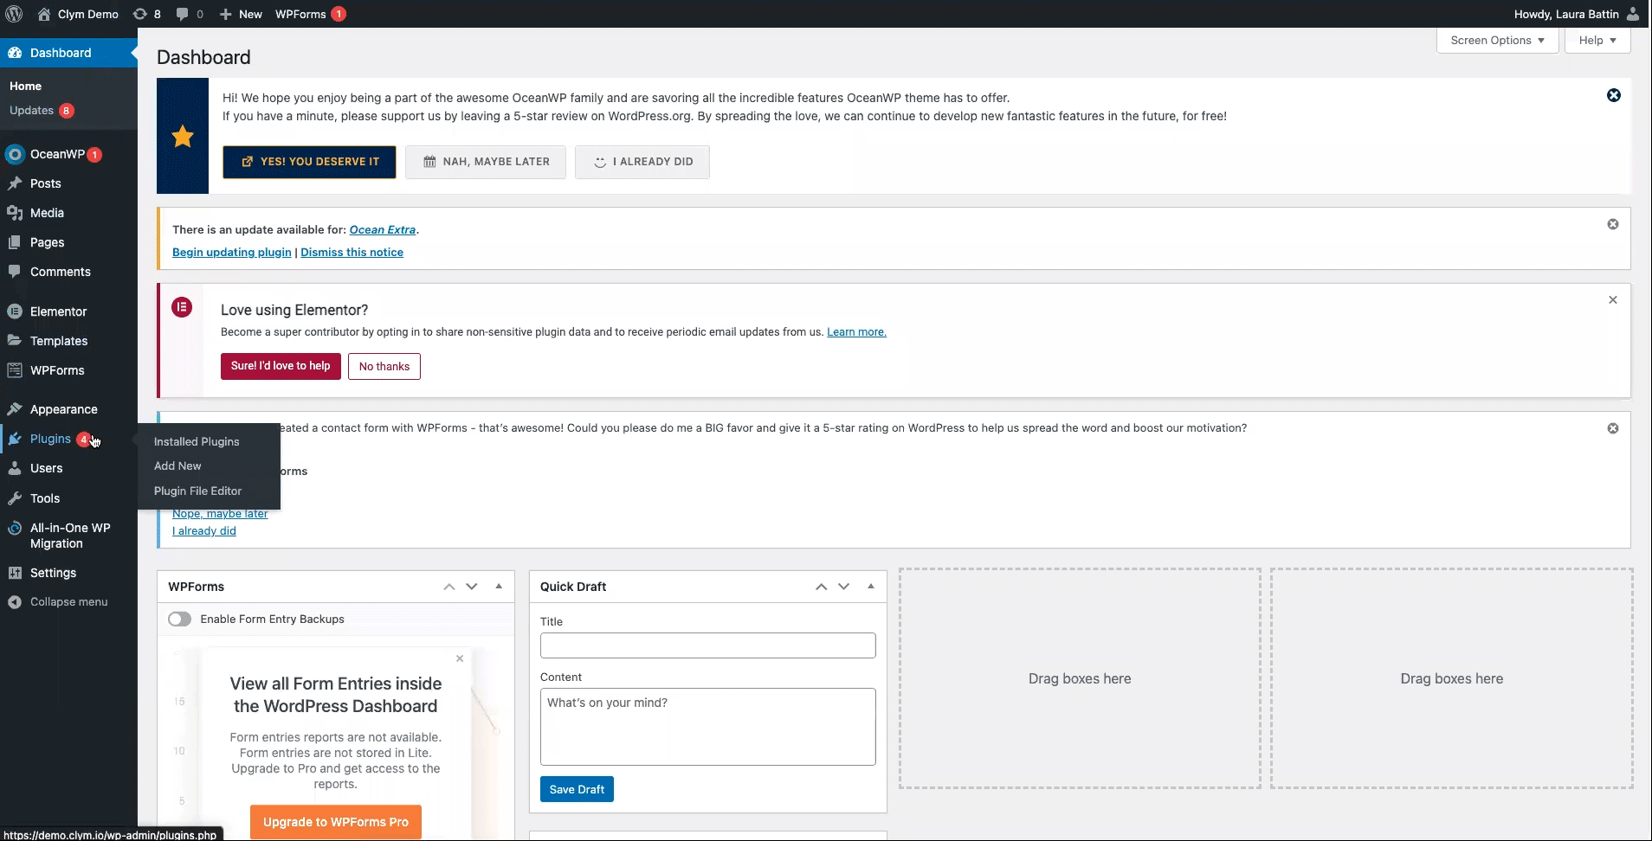Click the Appearance brush icon in sidebar
Screen dimensions: 1652x841
[x=15, y=409]
